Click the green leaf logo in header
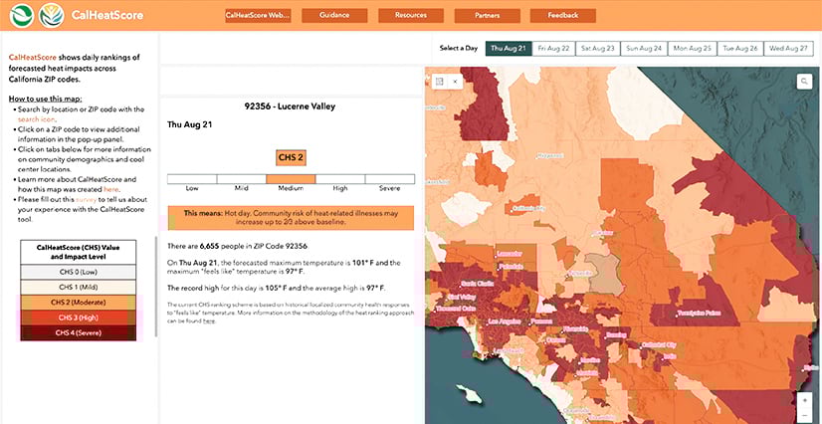The height and width of the screenshot is (424, 822). [22, 15]
